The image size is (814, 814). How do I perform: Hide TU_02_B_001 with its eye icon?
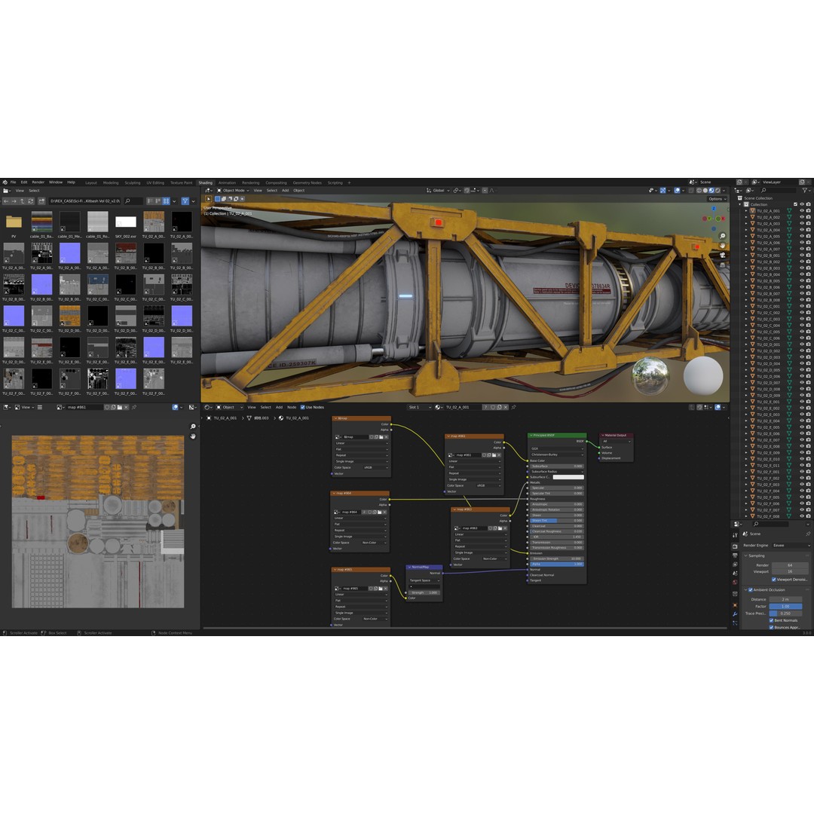[802, 256]
